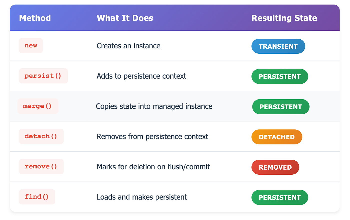
Task: Select the "detach()" code badge
Action: point(41,136)
